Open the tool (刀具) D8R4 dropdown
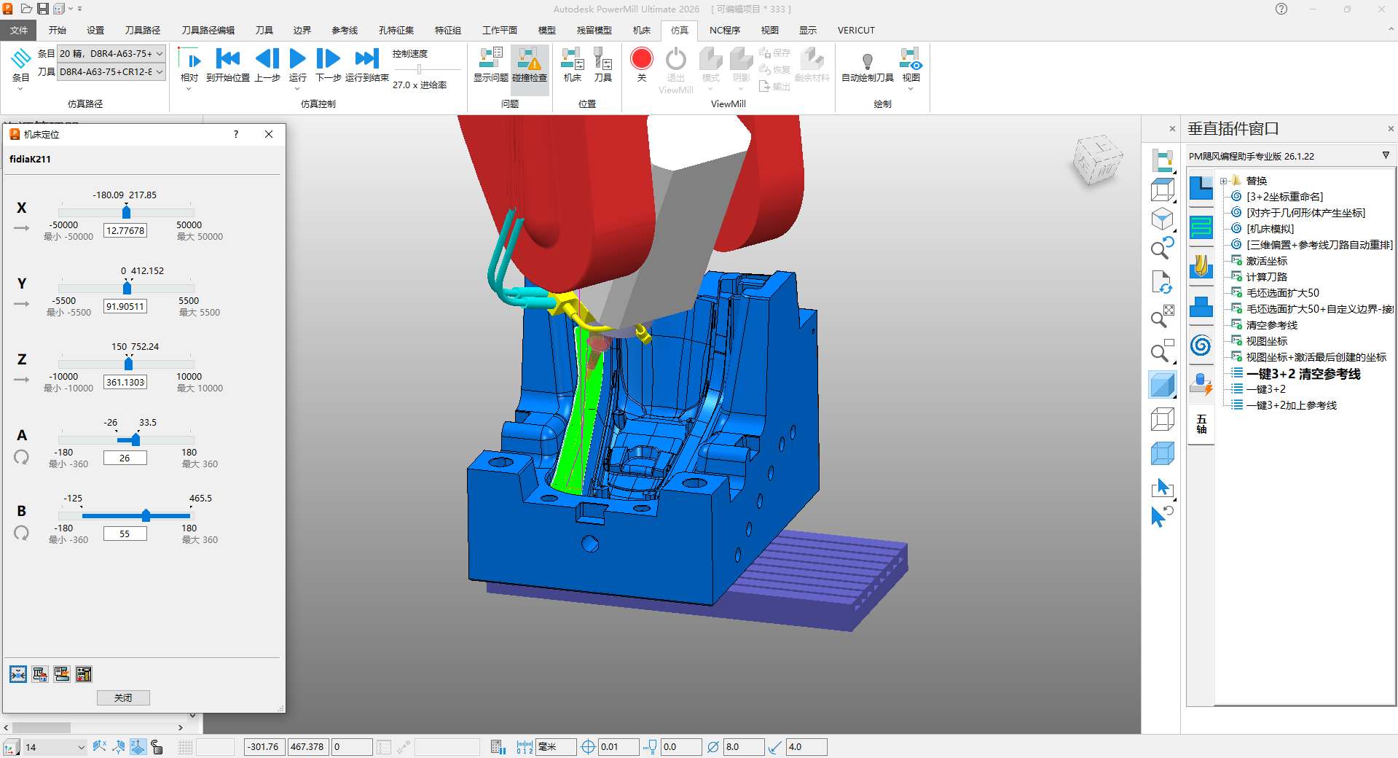This screenshot has height=758, width=1398. click(x=160, y=72)
